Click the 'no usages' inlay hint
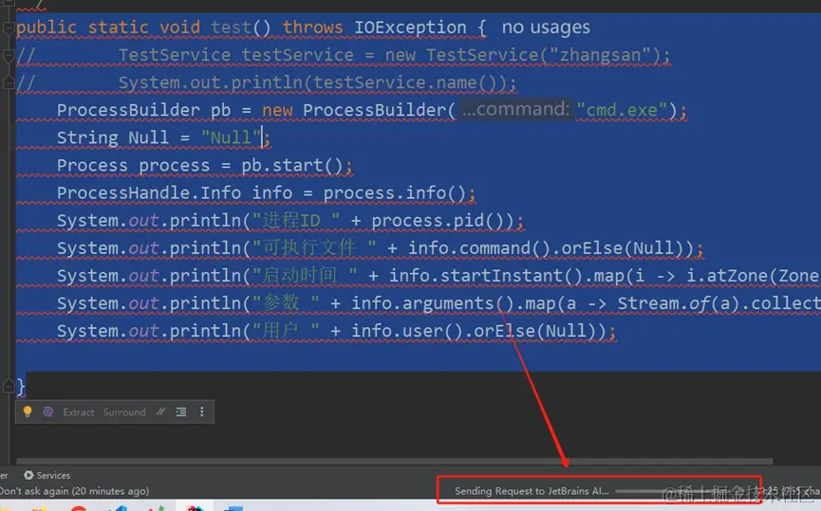Viewport: 821px width, 511px height. point(546,27)
